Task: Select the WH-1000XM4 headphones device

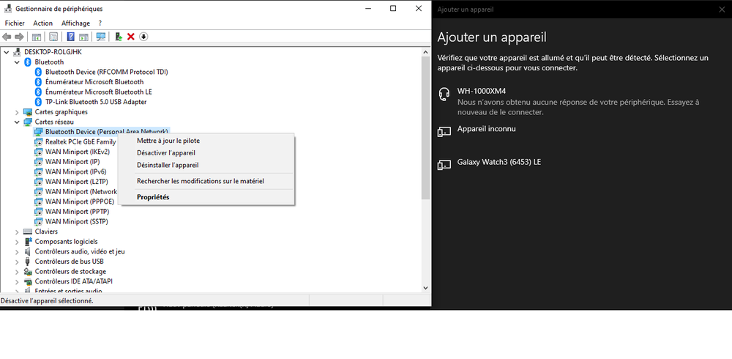Action: pos(482,91)
